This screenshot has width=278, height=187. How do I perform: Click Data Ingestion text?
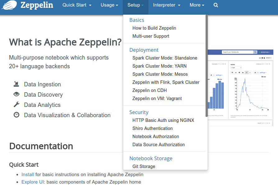click(42, 84)
